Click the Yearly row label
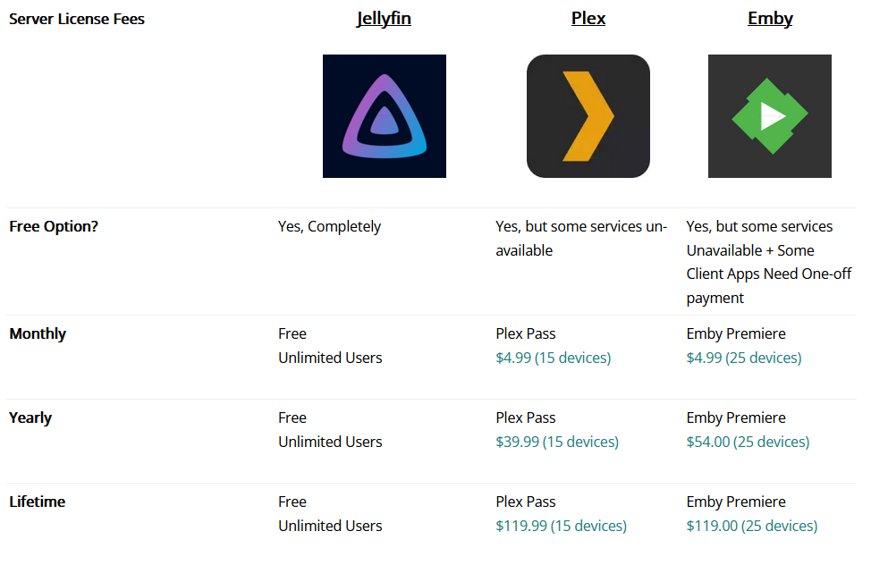Image resolution: width=888 pixels, height=565 pixels. (30, 417)
